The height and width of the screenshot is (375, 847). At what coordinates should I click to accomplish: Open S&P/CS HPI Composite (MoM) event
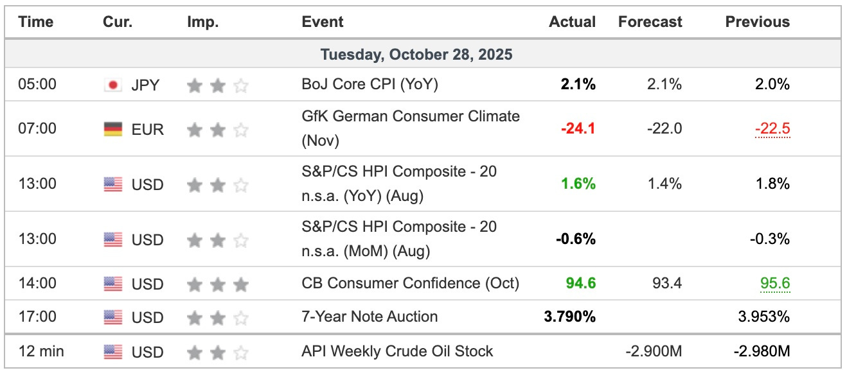click(399, 239)
